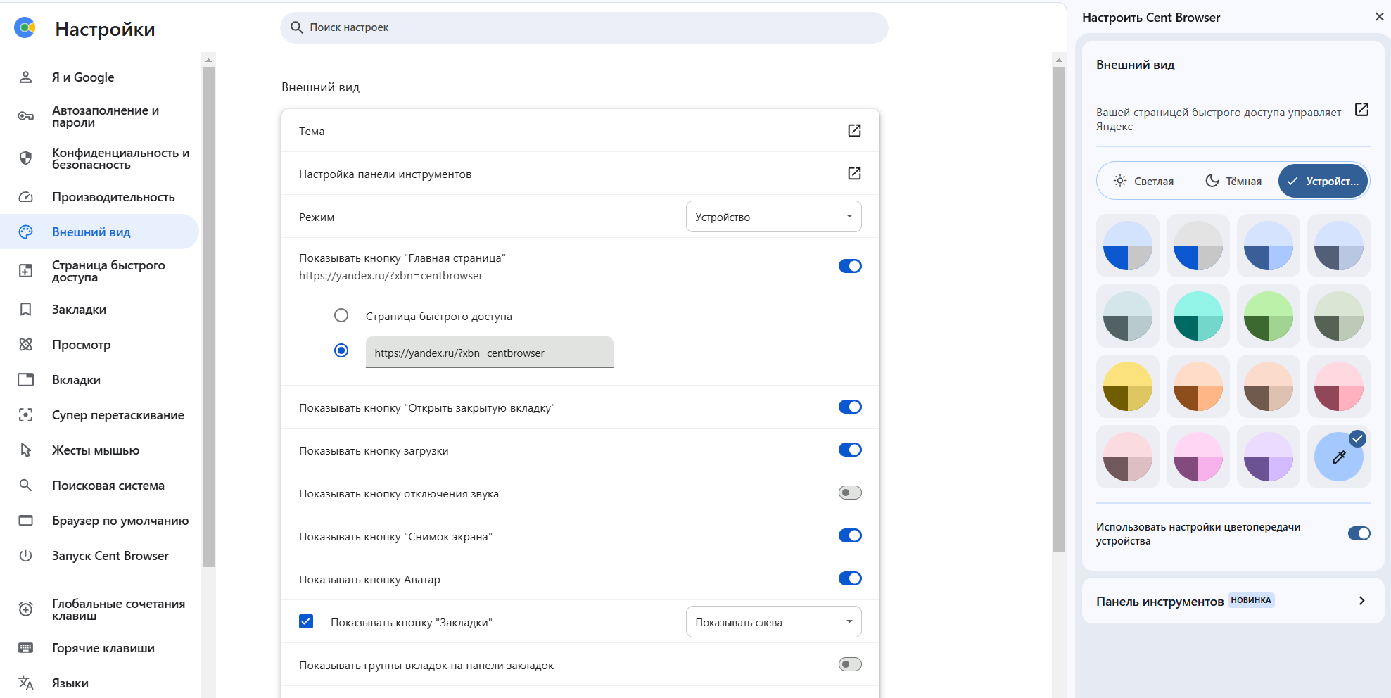Switch to the Тёмная theme mode
The image size is (1391, 698).
click(1233, 182)
